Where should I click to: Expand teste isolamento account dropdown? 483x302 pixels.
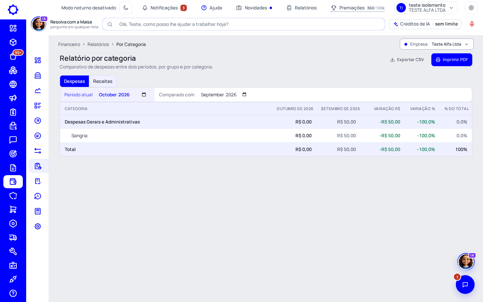pos(426,8)
